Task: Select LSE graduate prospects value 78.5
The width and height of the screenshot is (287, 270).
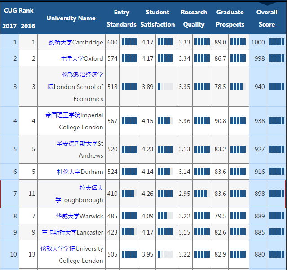Action: (221, 87)
